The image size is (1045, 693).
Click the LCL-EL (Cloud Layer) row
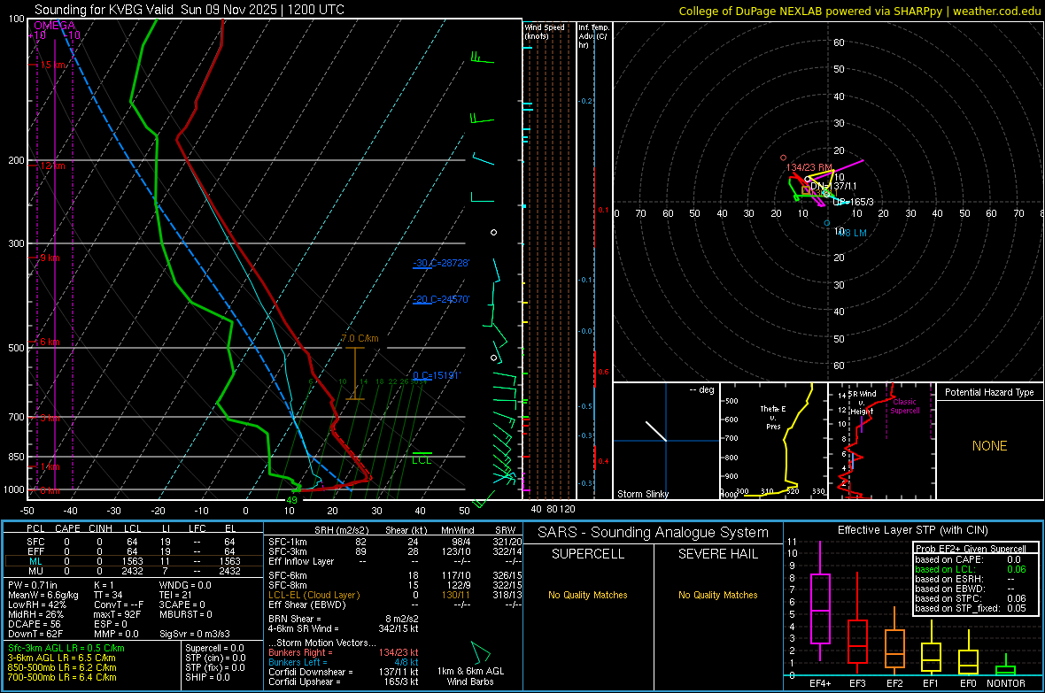[x=395, y=595]
